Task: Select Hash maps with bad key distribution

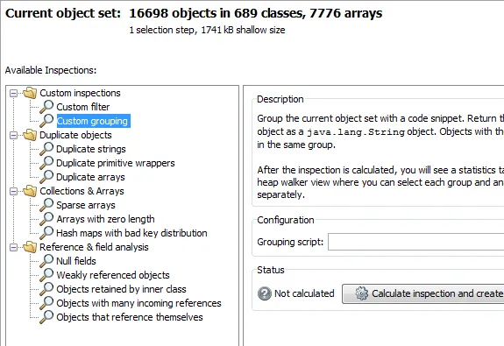Action: click(x=131, y=233)
